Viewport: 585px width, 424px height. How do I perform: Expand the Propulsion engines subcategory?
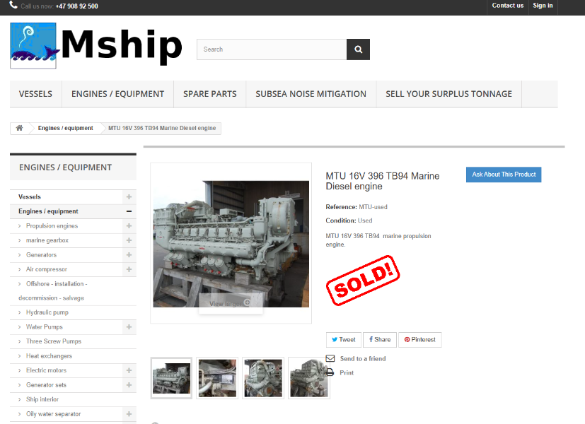(129, 226)
